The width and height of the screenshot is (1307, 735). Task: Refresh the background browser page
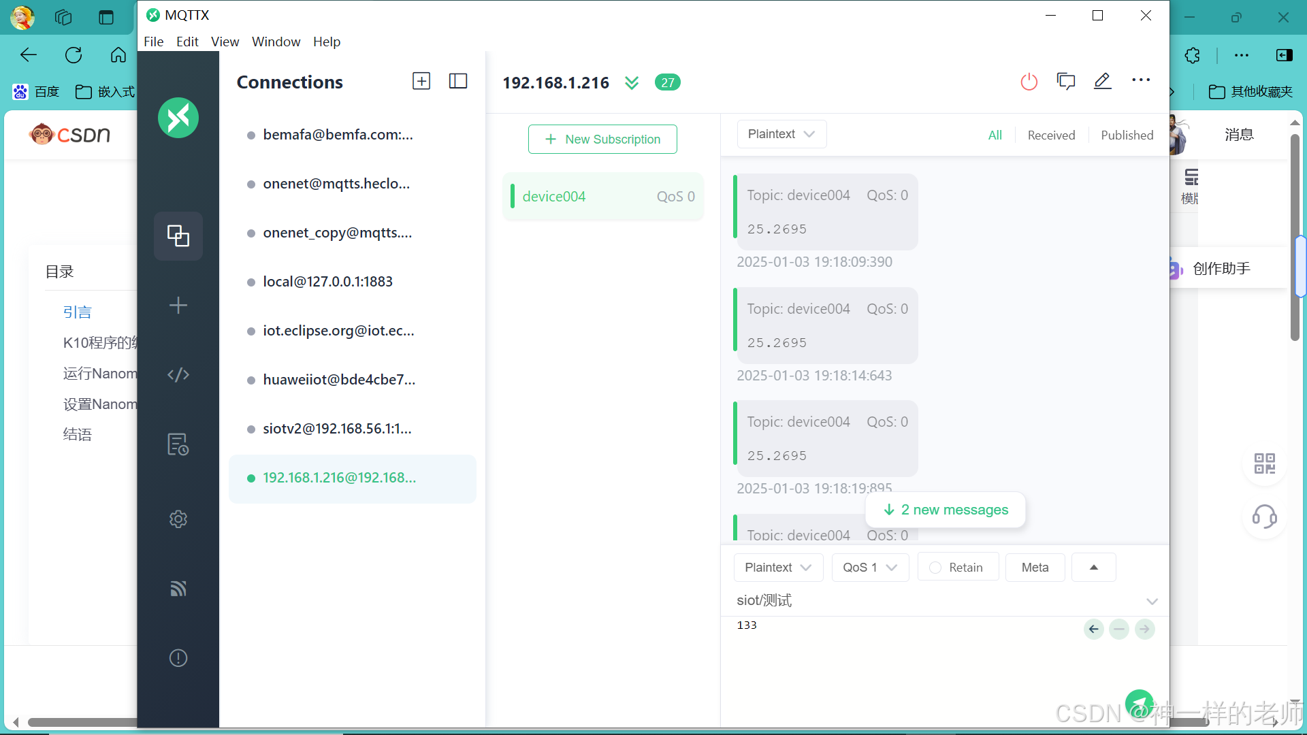[x=74, y=55]
